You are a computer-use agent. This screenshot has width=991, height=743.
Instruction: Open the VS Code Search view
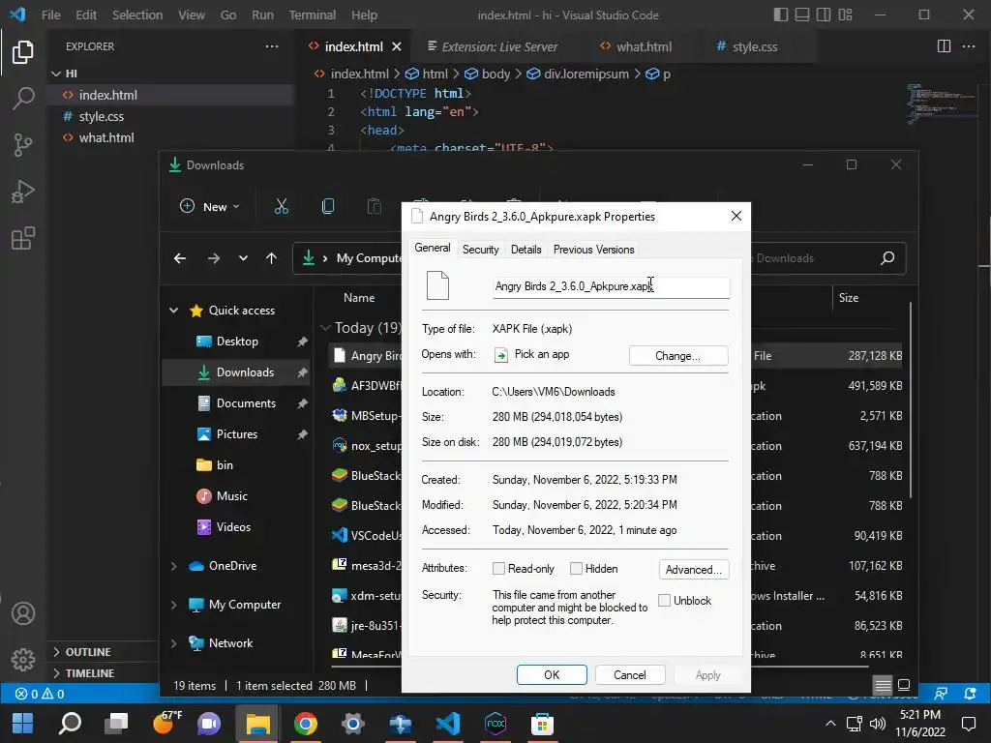click(x=23, y=98)
